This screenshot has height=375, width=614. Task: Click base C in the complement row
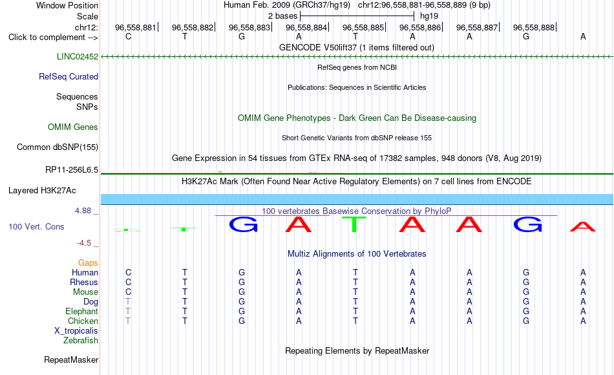(128, 36)
